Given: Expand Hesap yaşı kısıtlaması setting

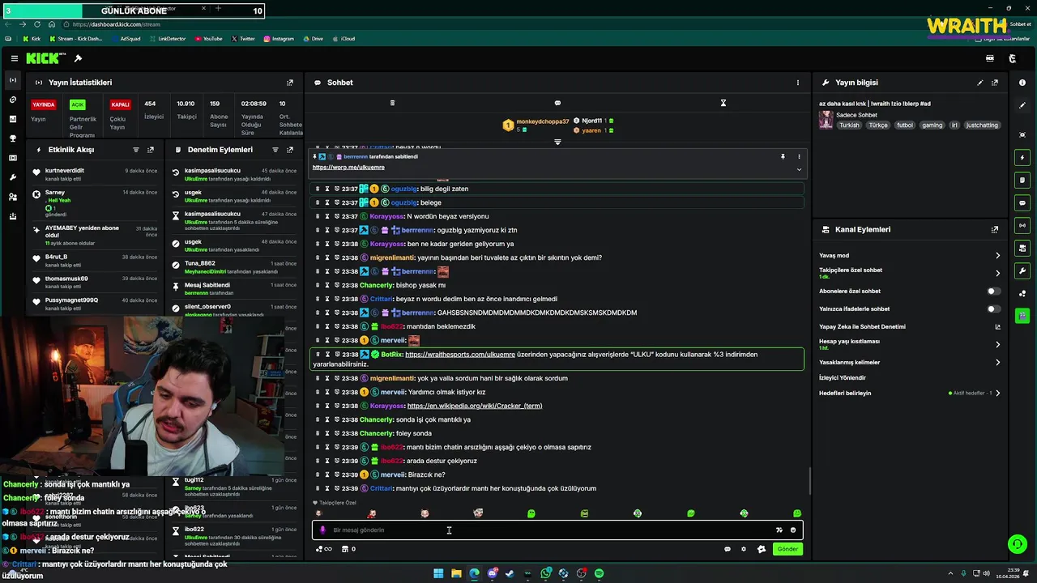Looking at the screenshot, I should 997,344.
